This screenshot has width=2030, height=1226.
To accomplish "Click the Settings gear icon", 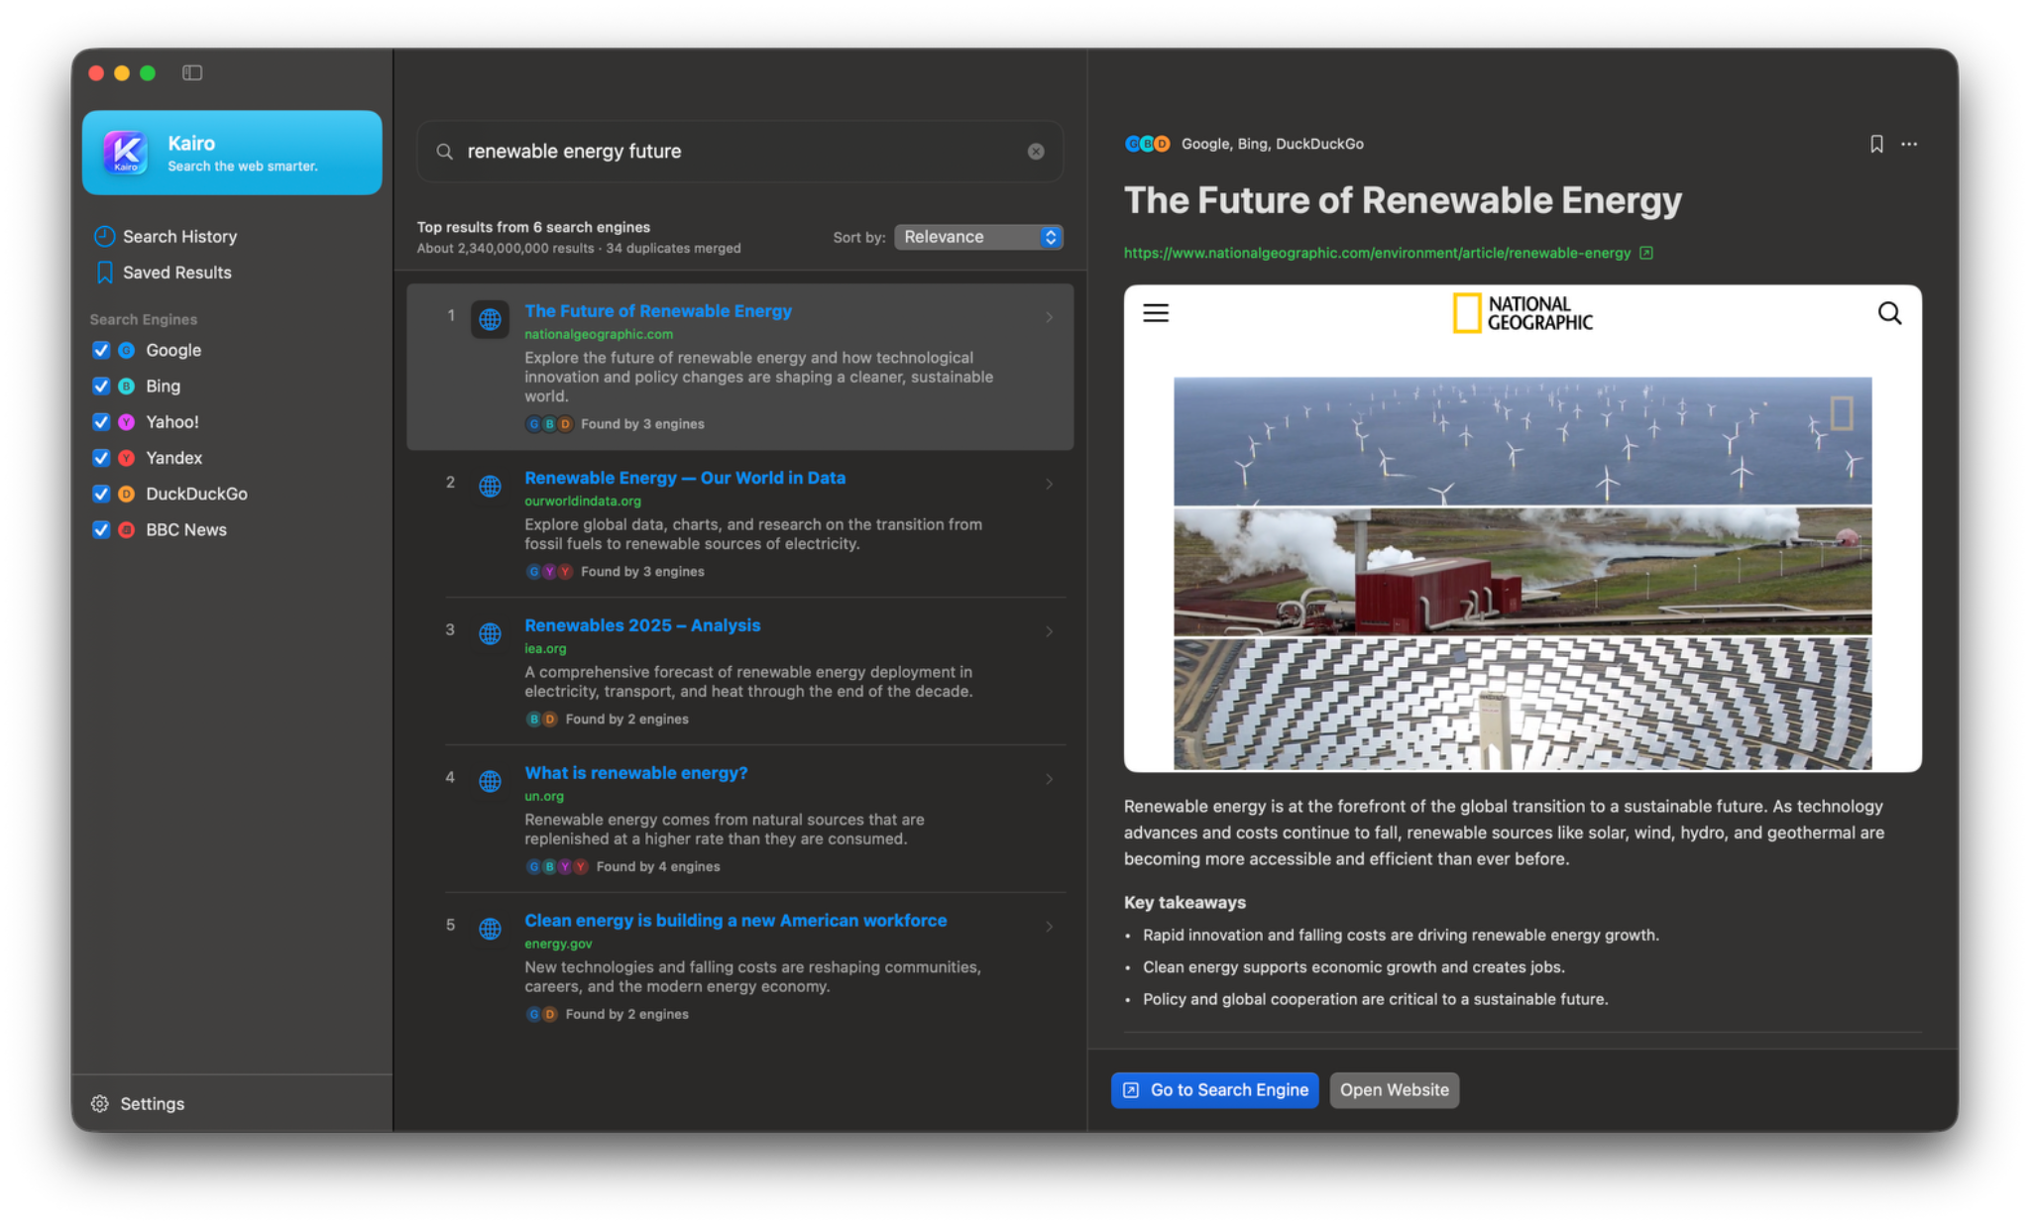I will (x=100, y=1103).
